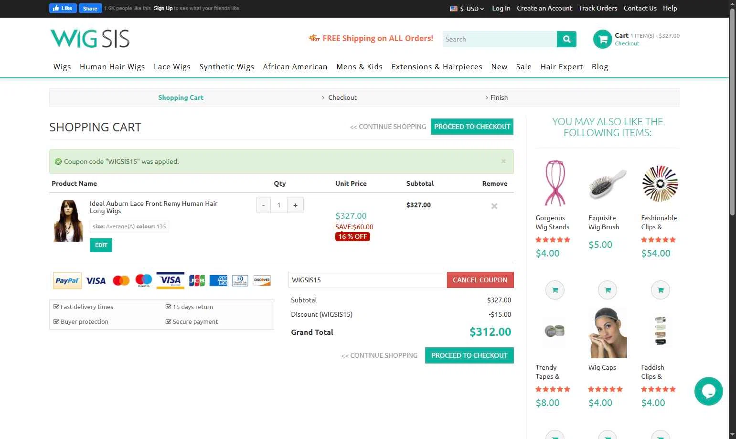Open the live chat bubble icon
The height and width of the screenshot is (439, 736).
pos(708,391)
